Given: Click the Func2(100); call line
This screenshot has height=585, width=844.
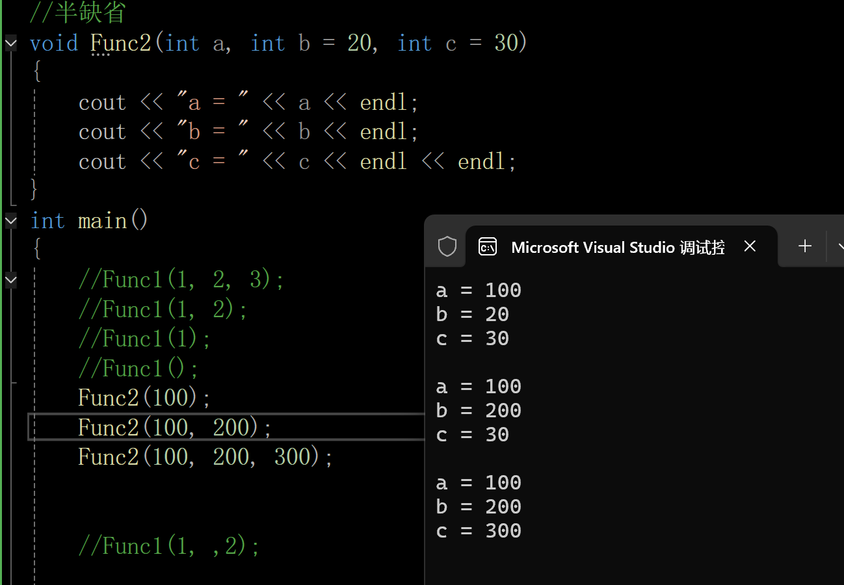Looking at the screenshot, I should point(145,398).
